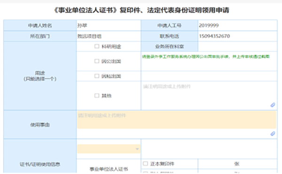
Task: Click the blank remark field beside 因私出国
Action: 209,76
